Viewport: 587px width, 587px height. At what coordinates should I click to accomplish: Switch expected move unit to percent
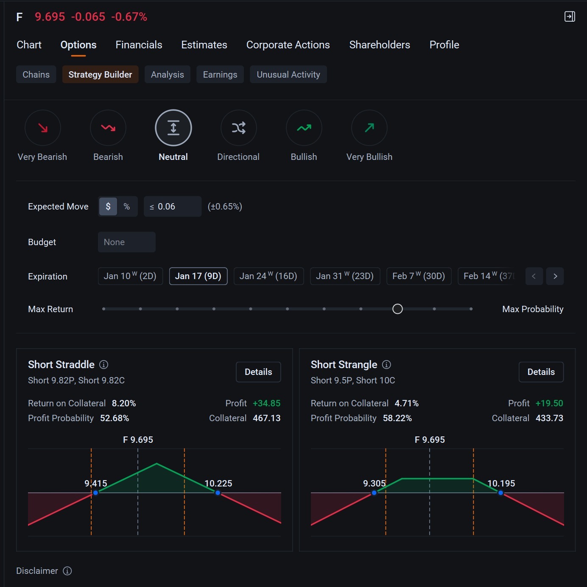point(127,207)
